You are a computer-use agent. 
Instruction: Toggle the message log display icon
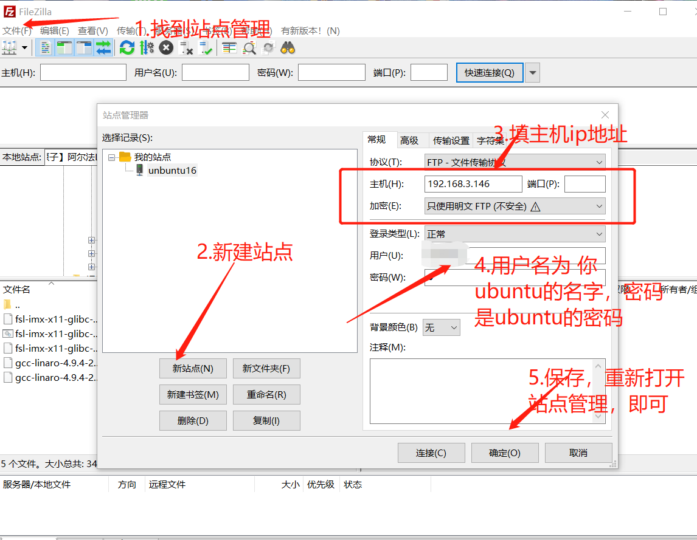[x=46, y=47]
